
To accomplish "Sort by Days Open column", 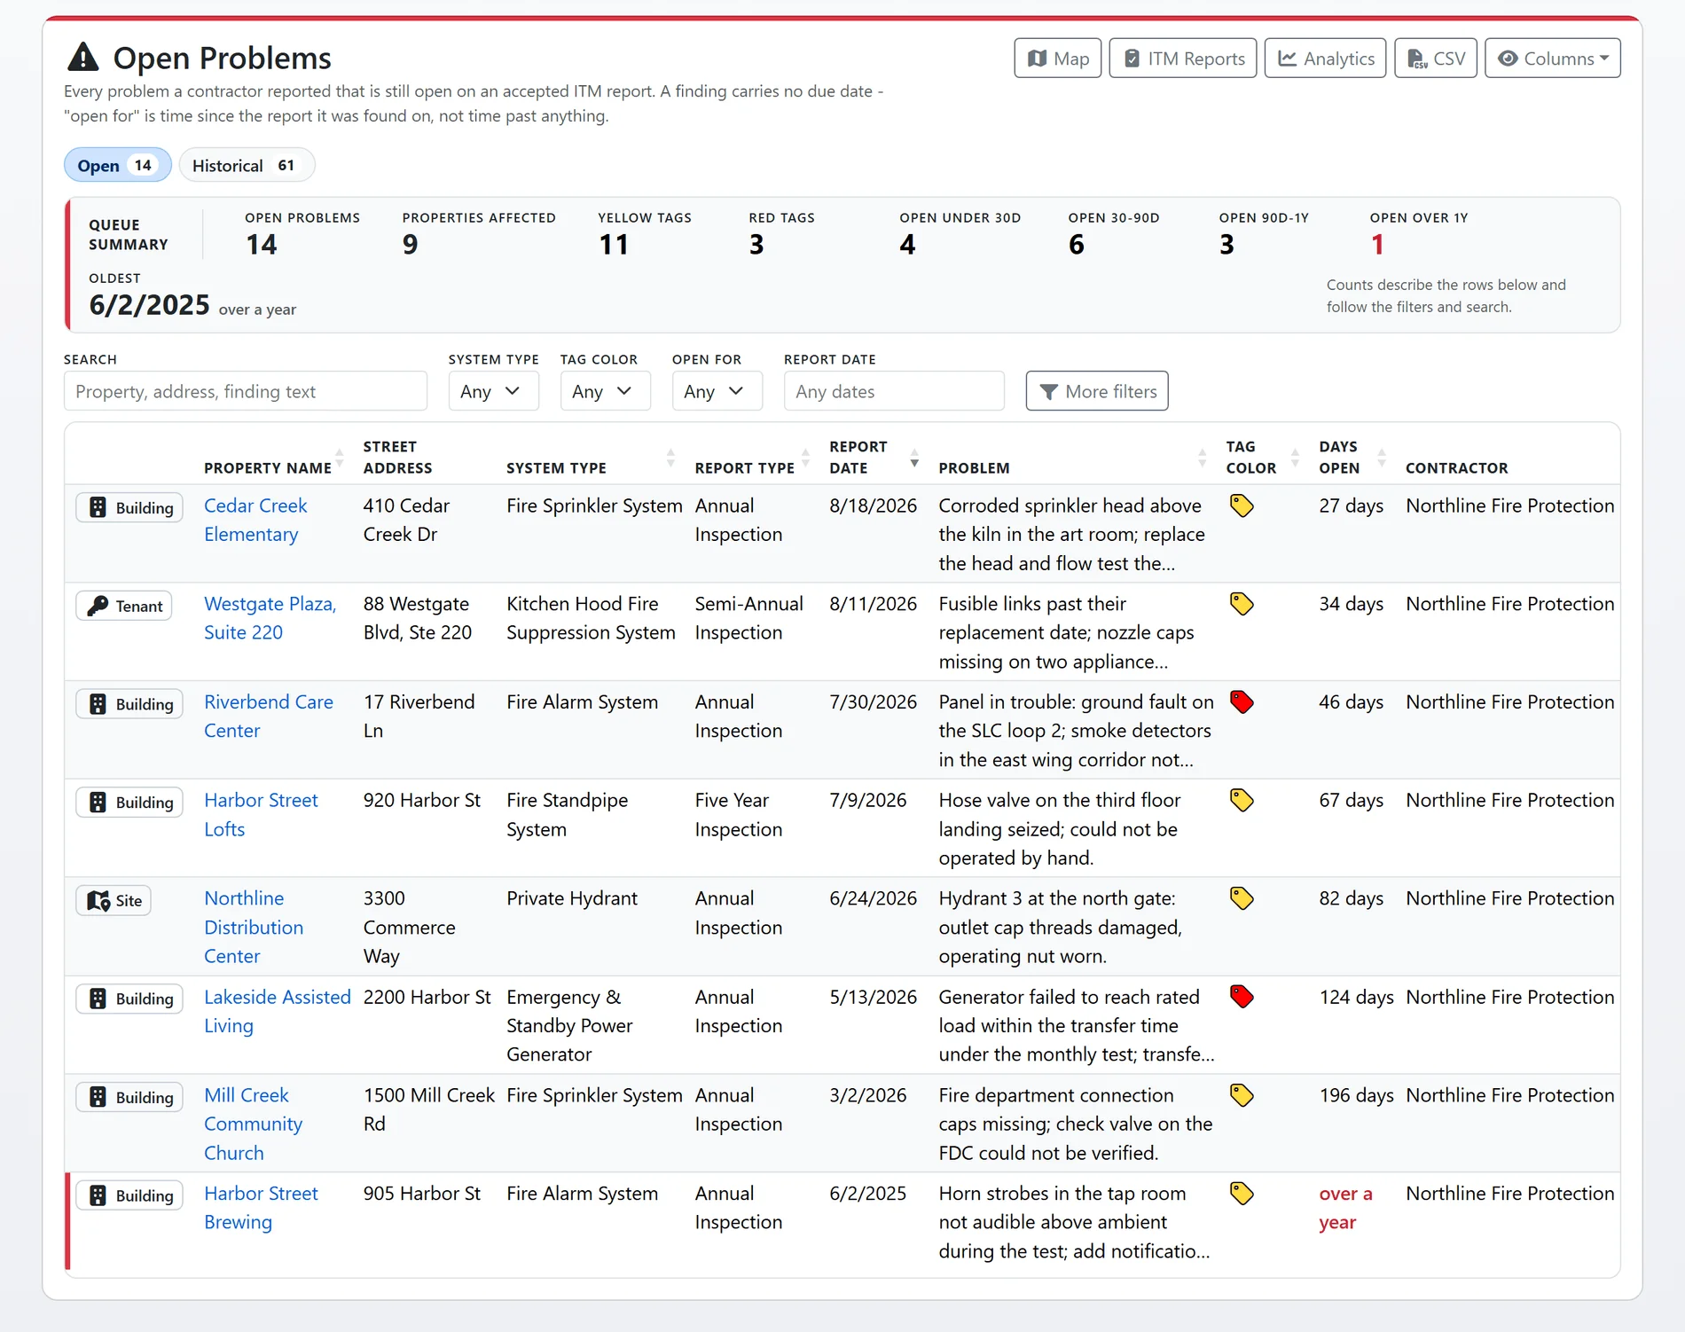I will (1352, 458).
